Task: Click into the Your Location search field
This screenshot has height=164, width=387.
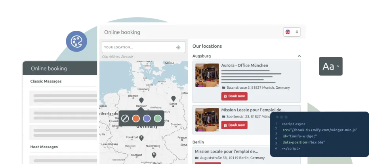Action: [x=143, y=47]
